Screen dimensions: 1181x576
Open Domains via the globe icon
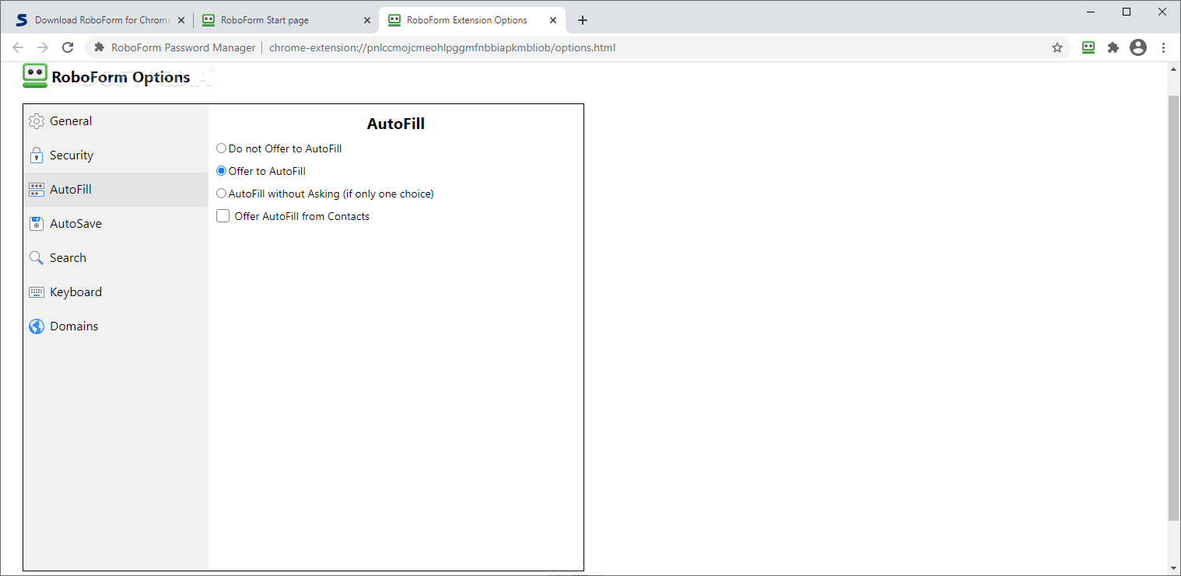[x=36, y=326]
